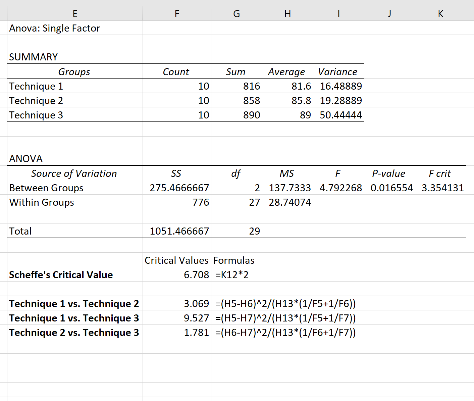Click the Formulas heading cell
The height and width of the screenshot is (401, 474).
(x=236, y=260)
